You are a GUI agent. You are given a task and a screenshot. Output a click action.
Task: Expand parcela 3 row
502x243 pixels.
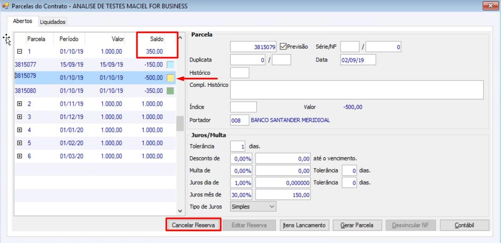coord(19,117)
